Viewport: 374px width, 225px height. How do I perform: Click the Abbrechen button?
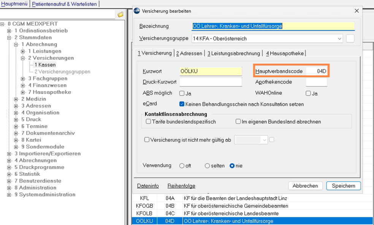coord(305,186)
